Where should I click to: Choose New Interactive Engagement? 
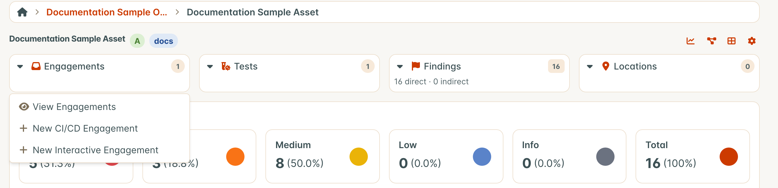100,150
